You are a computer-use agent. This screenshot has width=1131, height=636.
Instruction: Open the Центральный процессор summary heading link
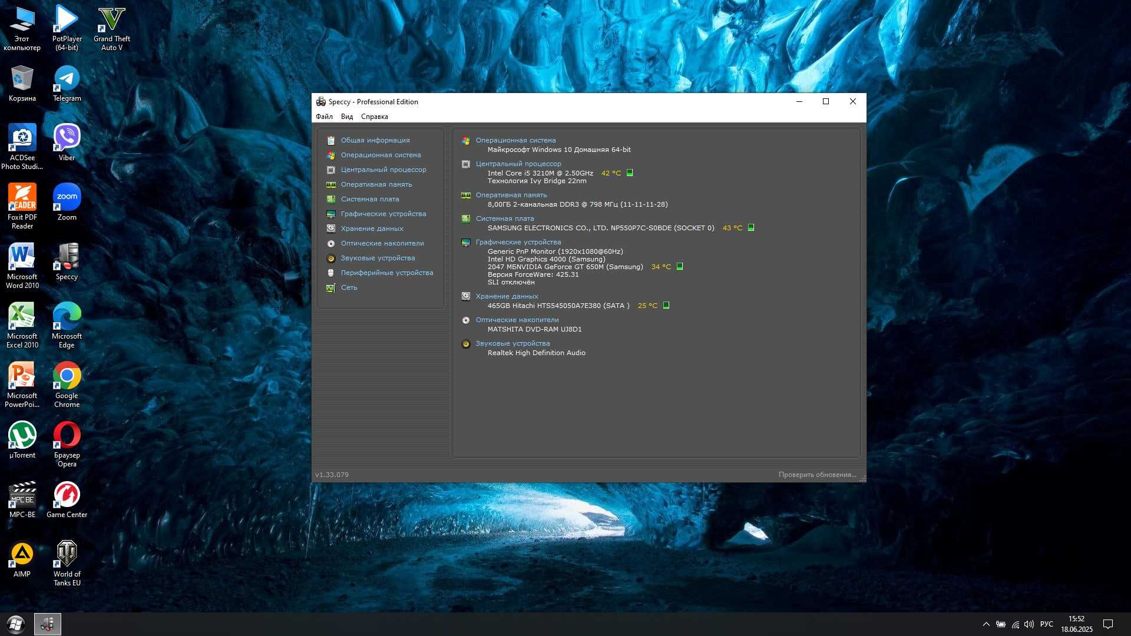(x=518, y=164)
